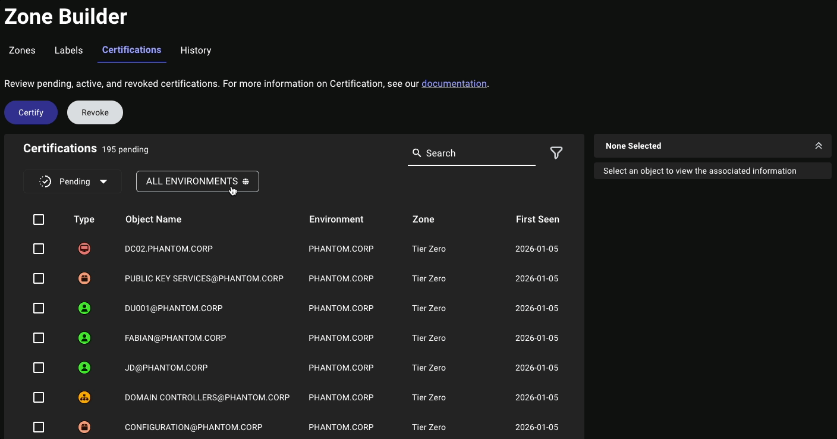The width and height of the screenshot is (837, 439).
Task: Collapse the None Selected panel
Action: (x=819, y=145)
